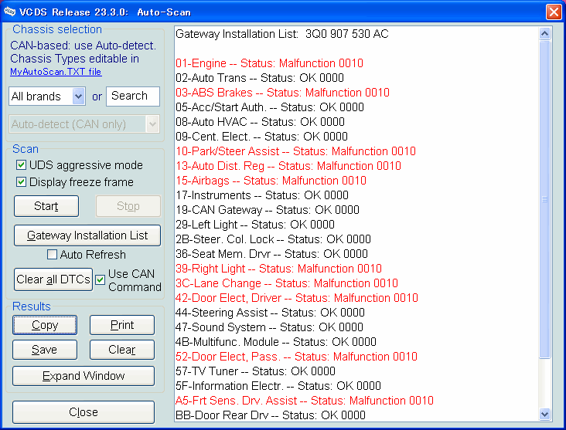Click Clear all DTCs button

coord(53,279)
